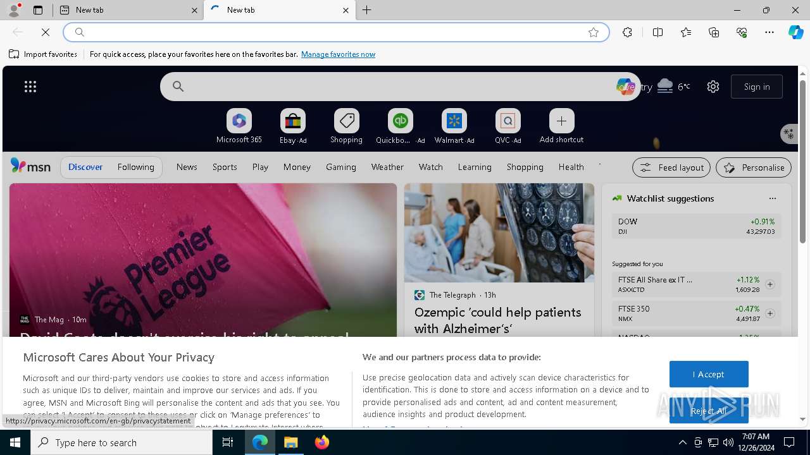View the weather widget showing 6°C
This screenshot has width=810, height=455.
click(x=674, y=87)
